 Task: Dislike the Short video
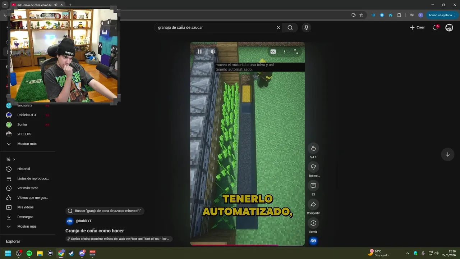tap(313, 167)
